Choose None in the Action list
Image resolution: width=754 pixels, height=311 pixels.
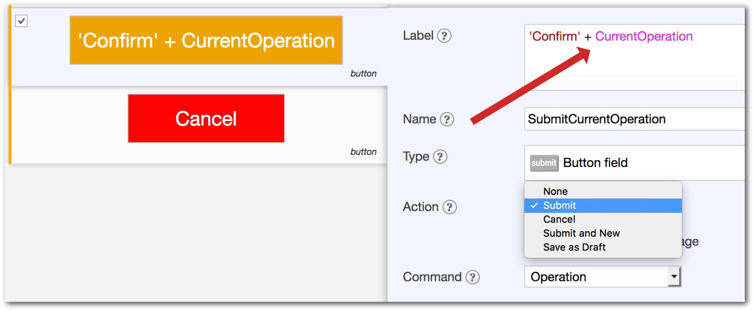[603, 191]
